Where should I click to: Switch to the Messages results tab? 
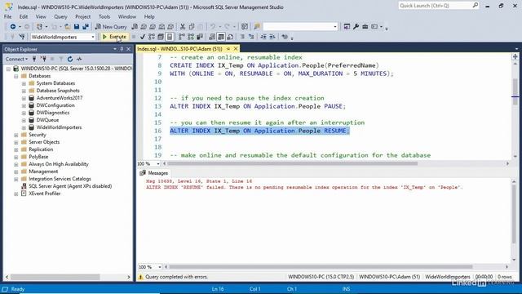click(154, 173)
